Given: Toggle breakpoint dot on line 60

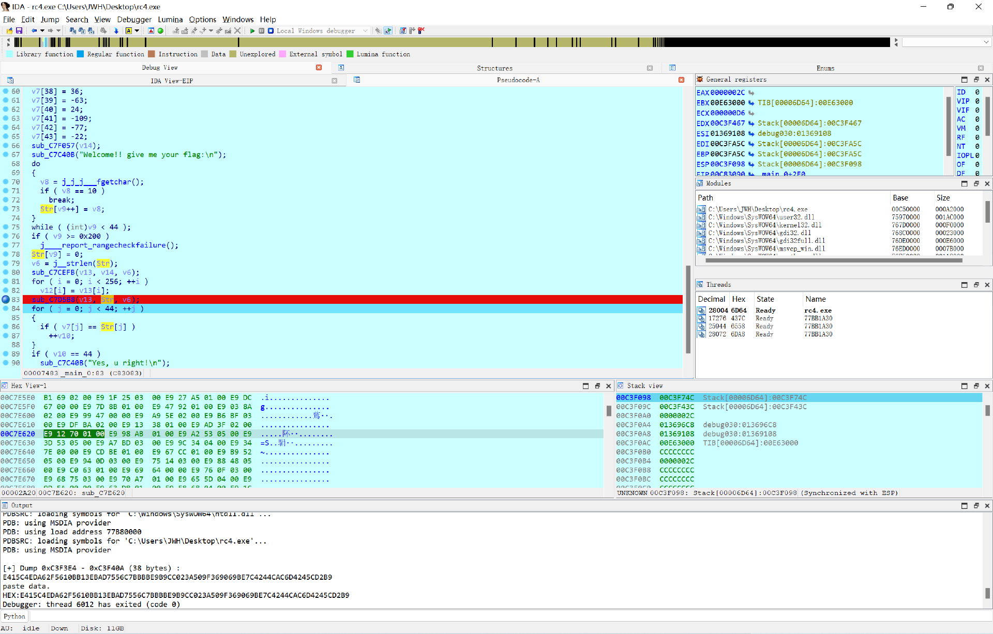Looking at the screenshot, I should click(6, 91).
